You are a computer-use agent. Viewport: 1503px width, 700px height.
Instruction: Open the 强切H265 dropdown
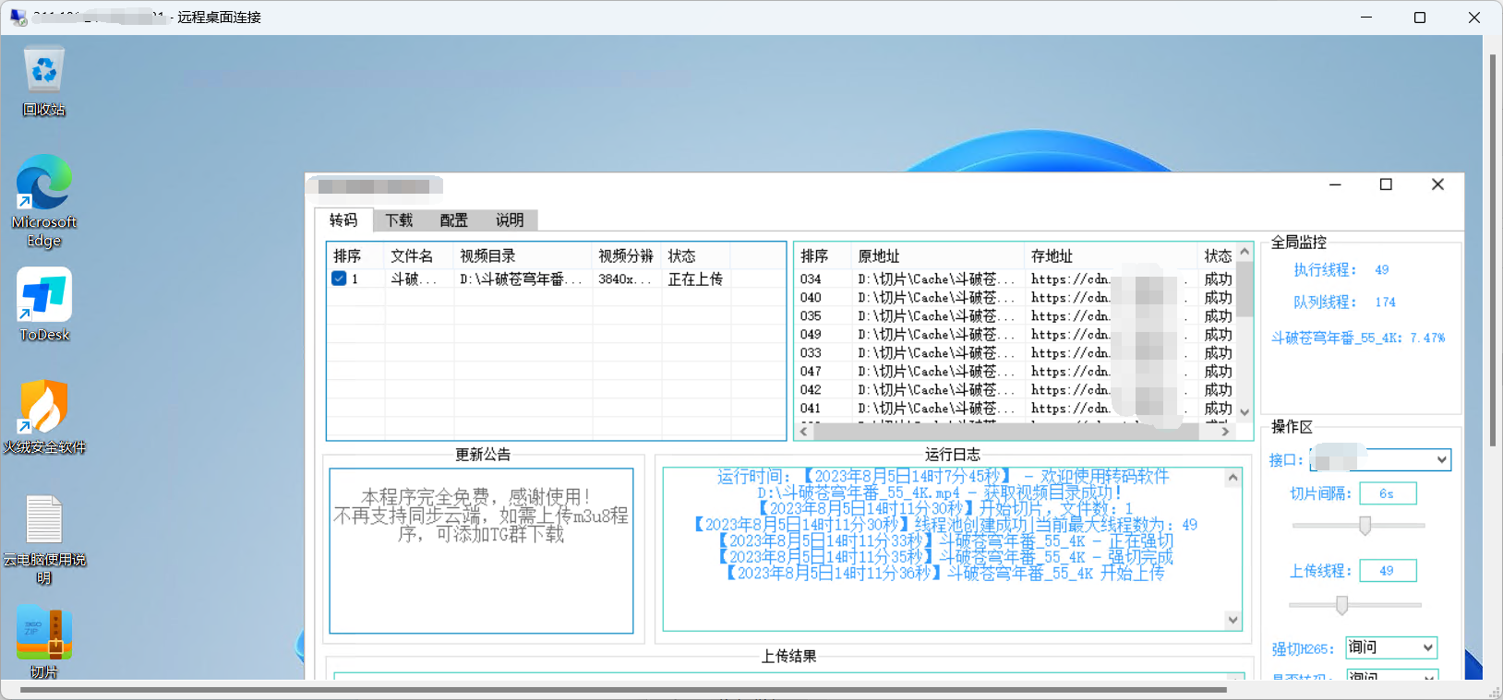(x=1427, y=647)
